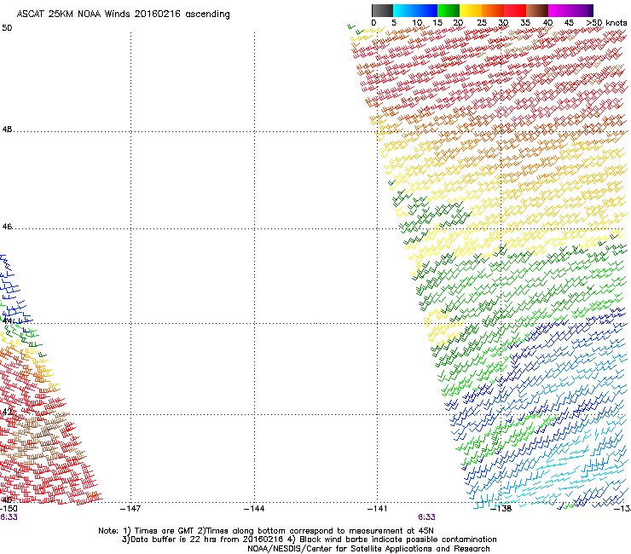631x554 pixels.
Task: Click the '10' label on the knots scale
Action: tap(417, 23)
